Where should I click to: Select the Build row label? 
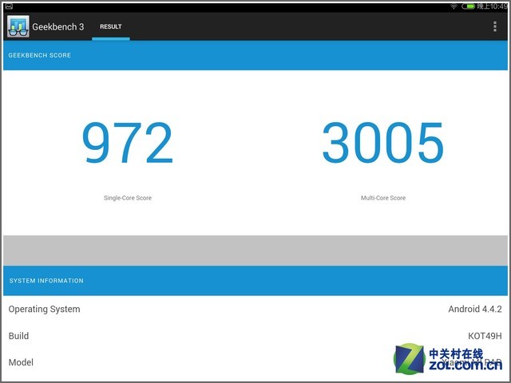pos(18,336)
